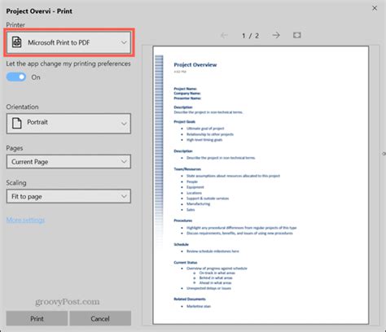Click the page 1 preview thumbnail
The image size is (386, 332).
pos(261,185)
